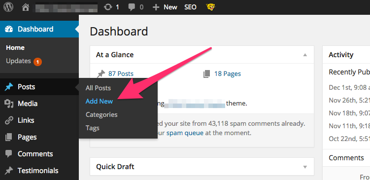Open the comments bubble icon in admin bar
370x180 pixels.
[132, 7]
